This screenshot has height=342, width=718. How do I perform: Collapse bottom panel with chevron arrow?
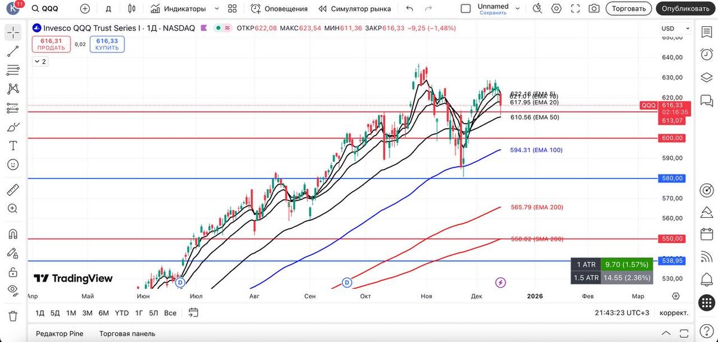coord(667,333)
